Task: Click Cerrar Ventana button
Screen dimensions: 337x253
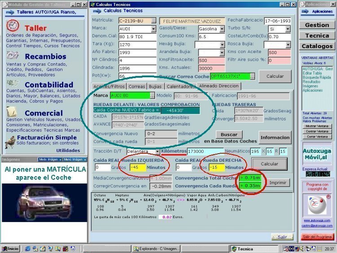Action: [x=317, y=137]
